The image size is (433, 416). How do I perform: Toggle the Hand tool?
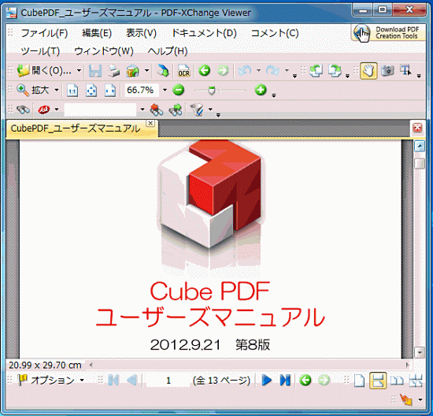368,71
